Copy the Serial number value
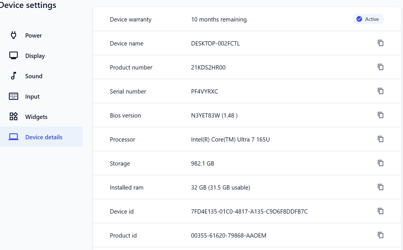 tap(380, 91)
